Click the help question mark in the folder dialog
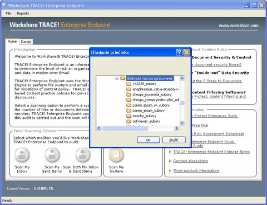 179,52
